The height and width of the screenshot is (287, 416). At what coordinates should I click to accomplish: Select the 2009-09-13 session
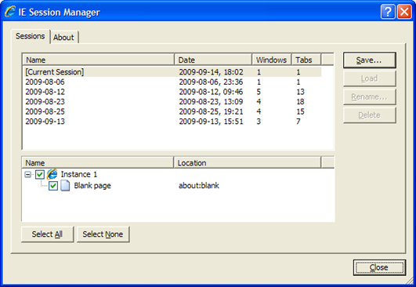[x=172, y=122]
